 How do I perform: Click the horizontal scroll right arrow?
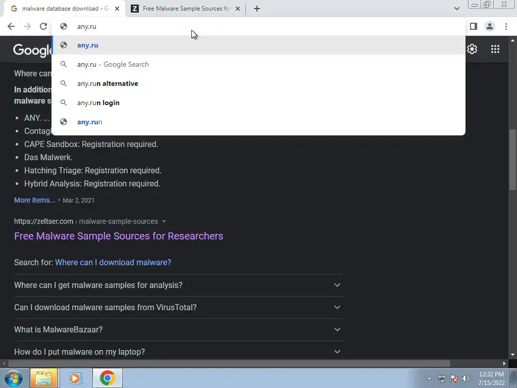pyautogui.click(x=504, y=364)
